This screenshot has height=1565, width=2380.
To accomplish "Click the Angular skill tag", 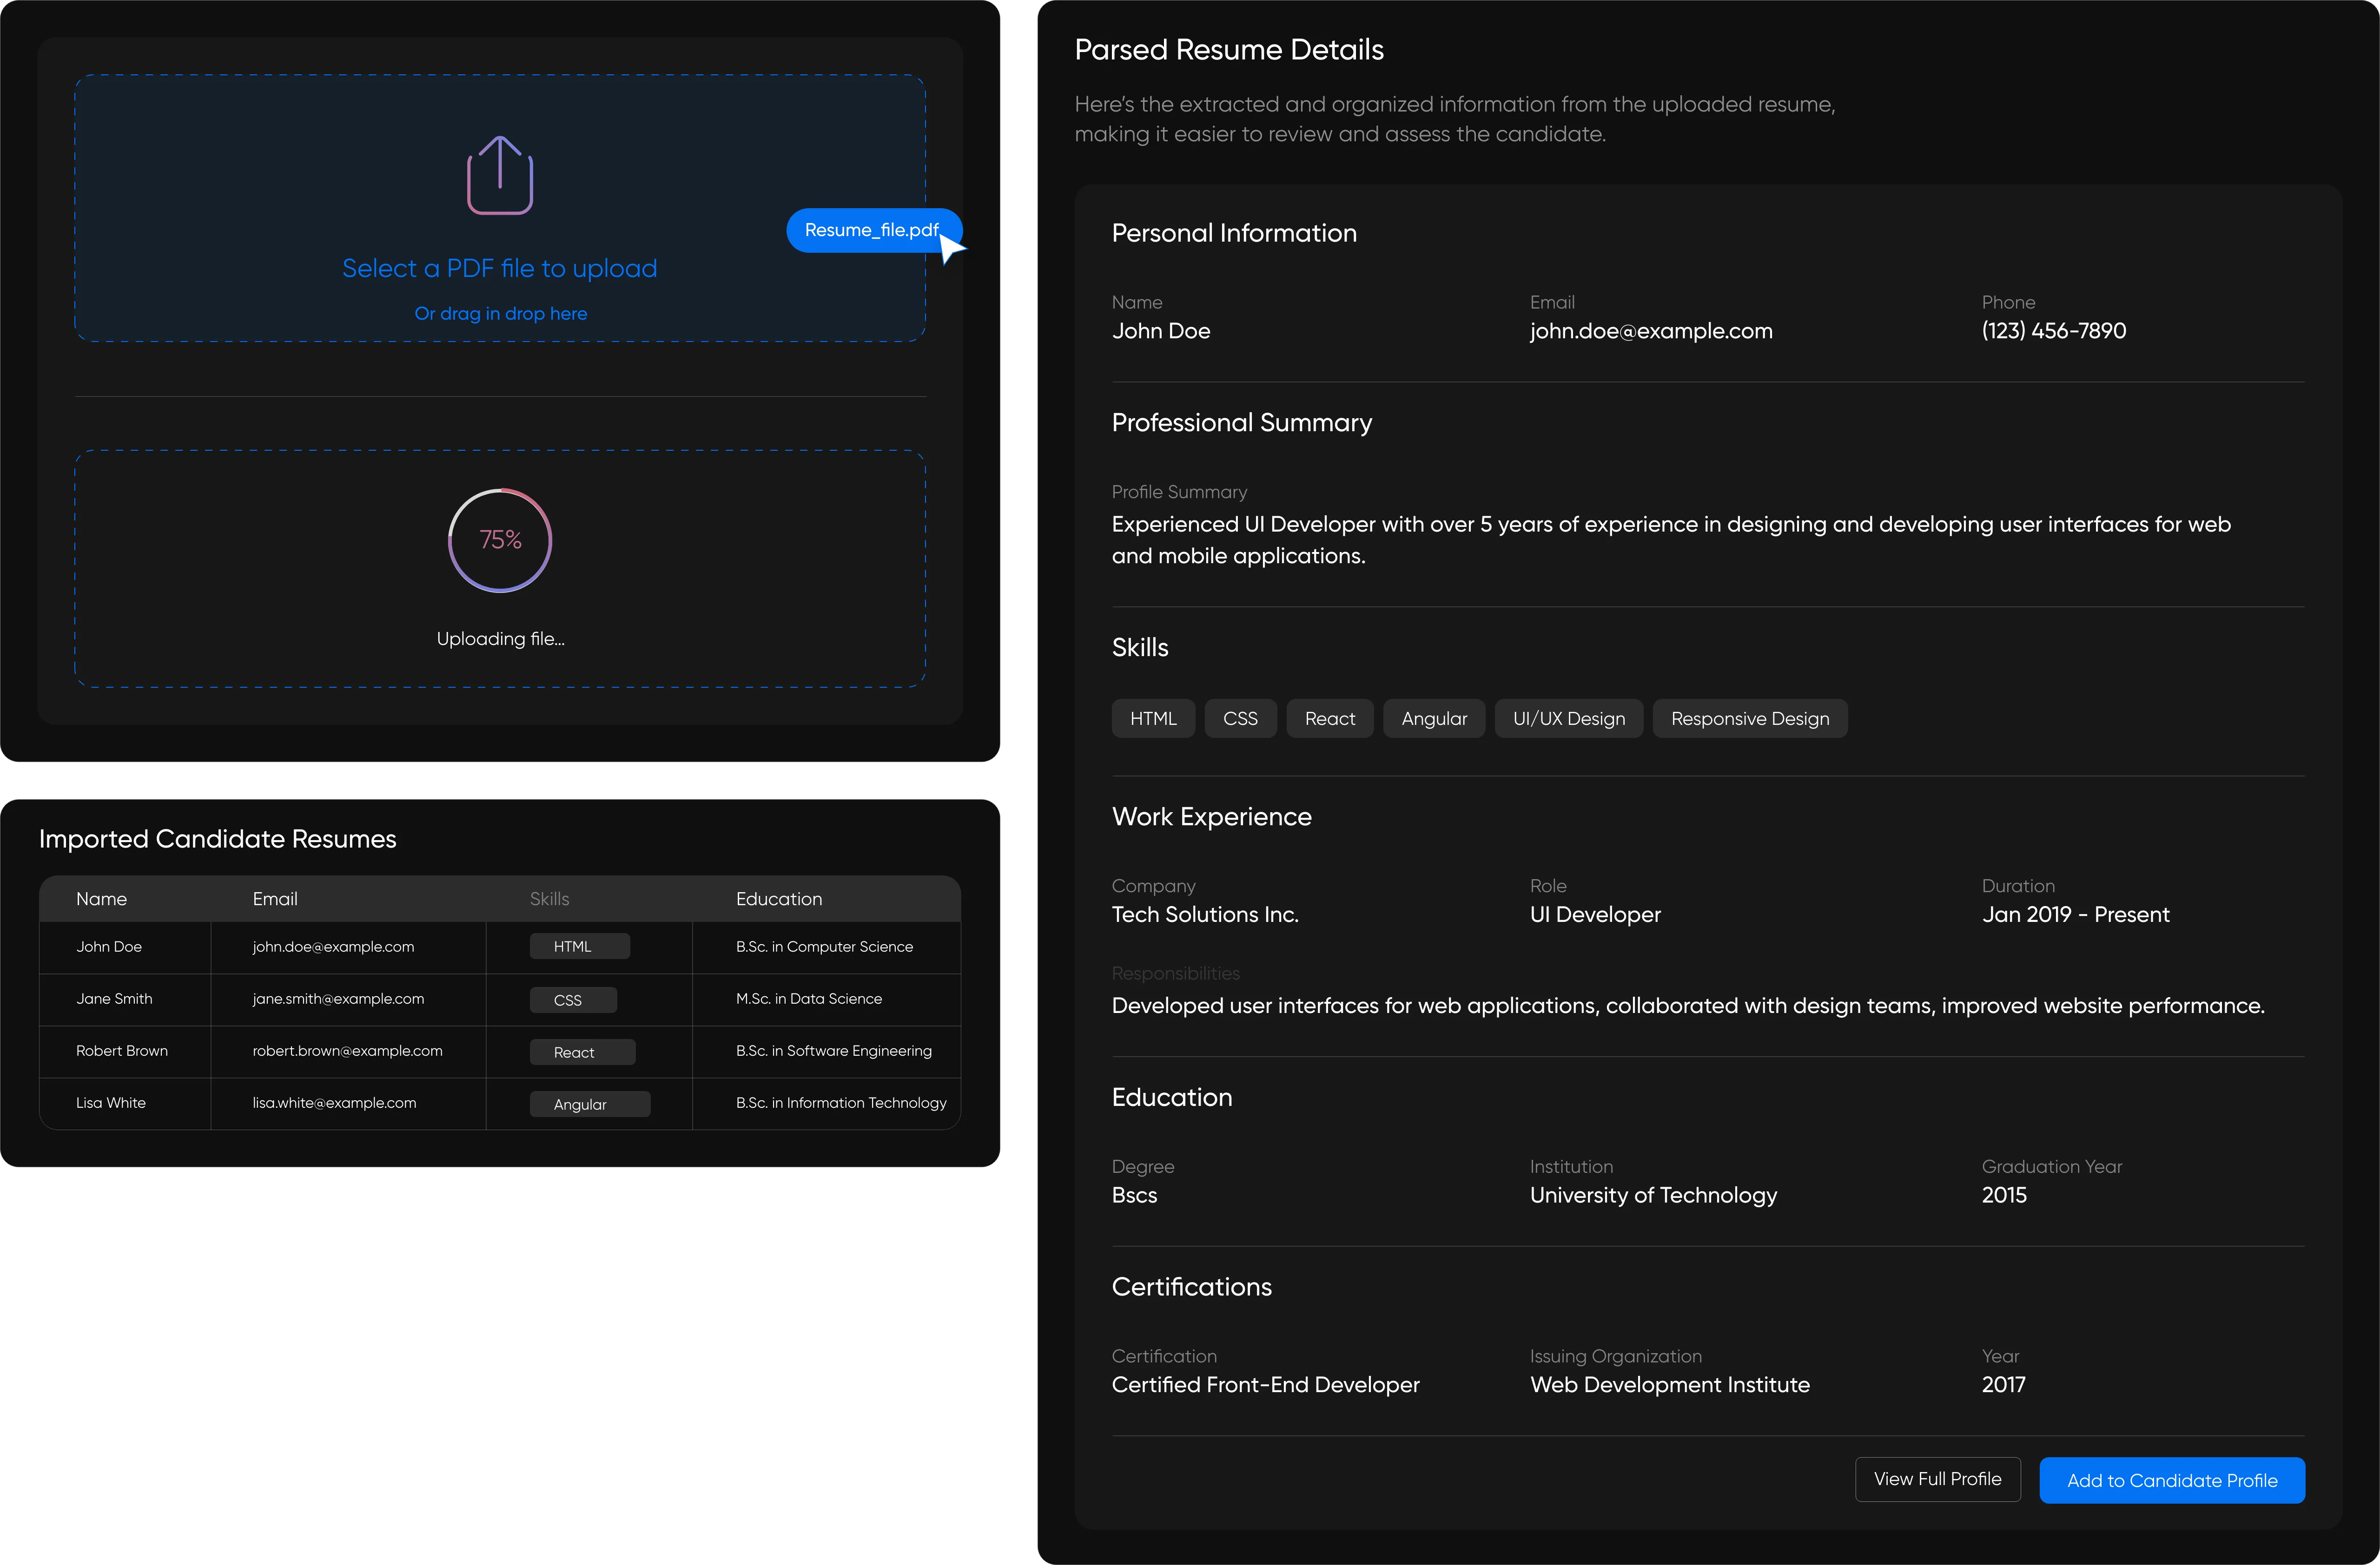I will point(1433,718).
